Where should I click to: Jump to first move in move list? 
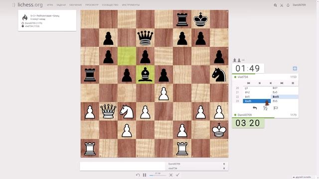click(248, 83)
